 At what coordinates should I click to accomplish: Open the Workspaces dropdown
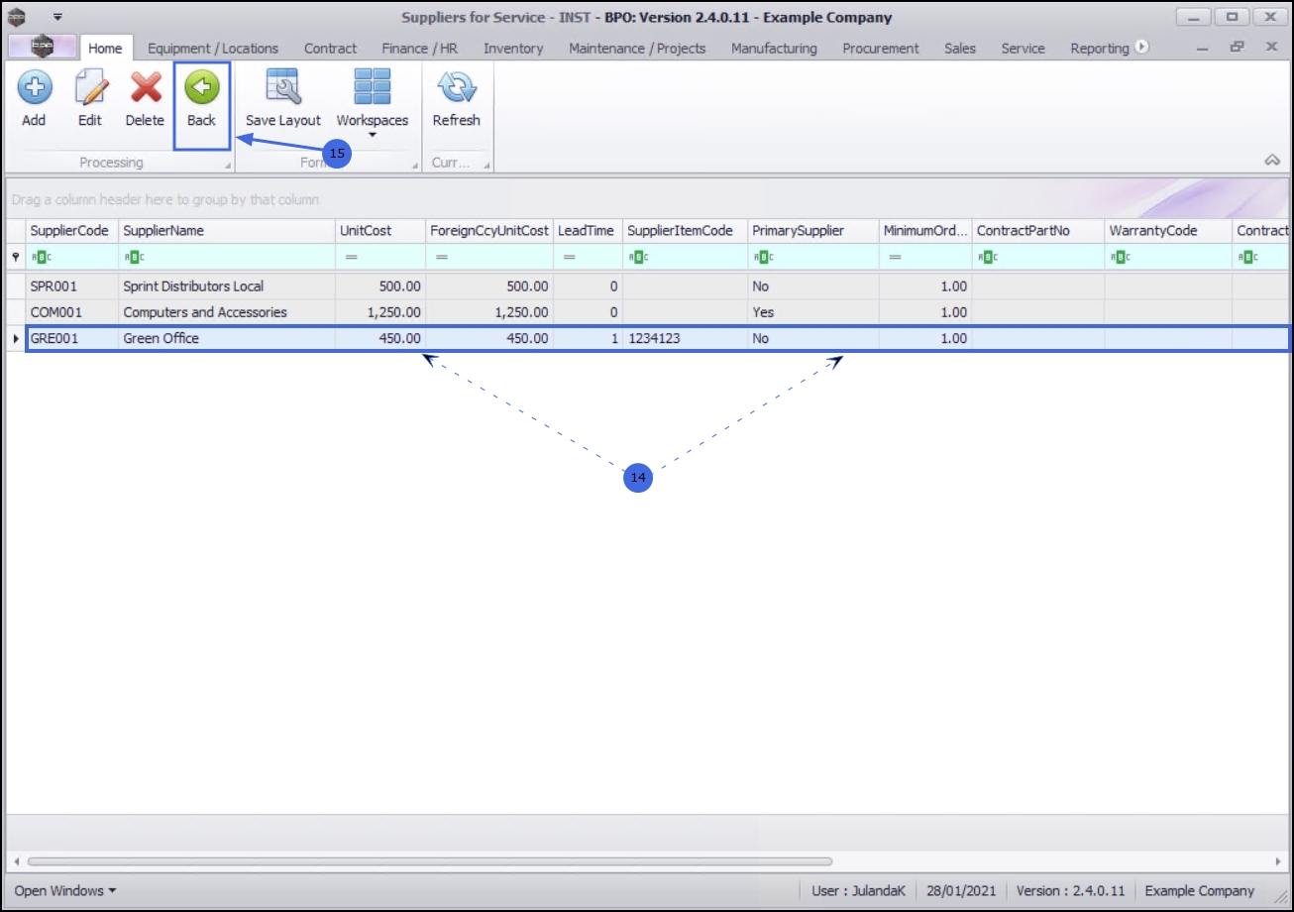point(373,104)
